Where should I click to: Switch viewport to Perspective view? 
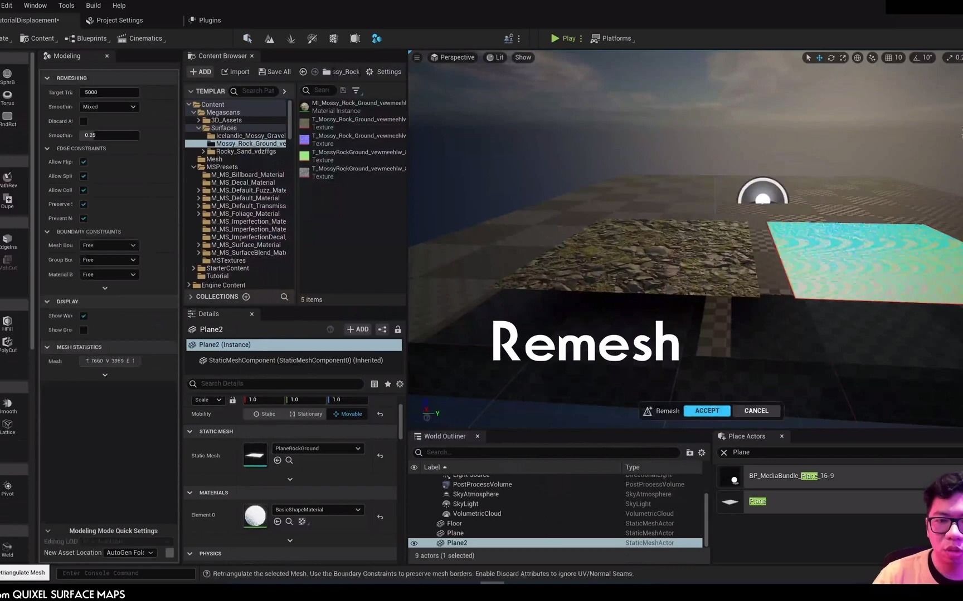(x=453, y=57)
